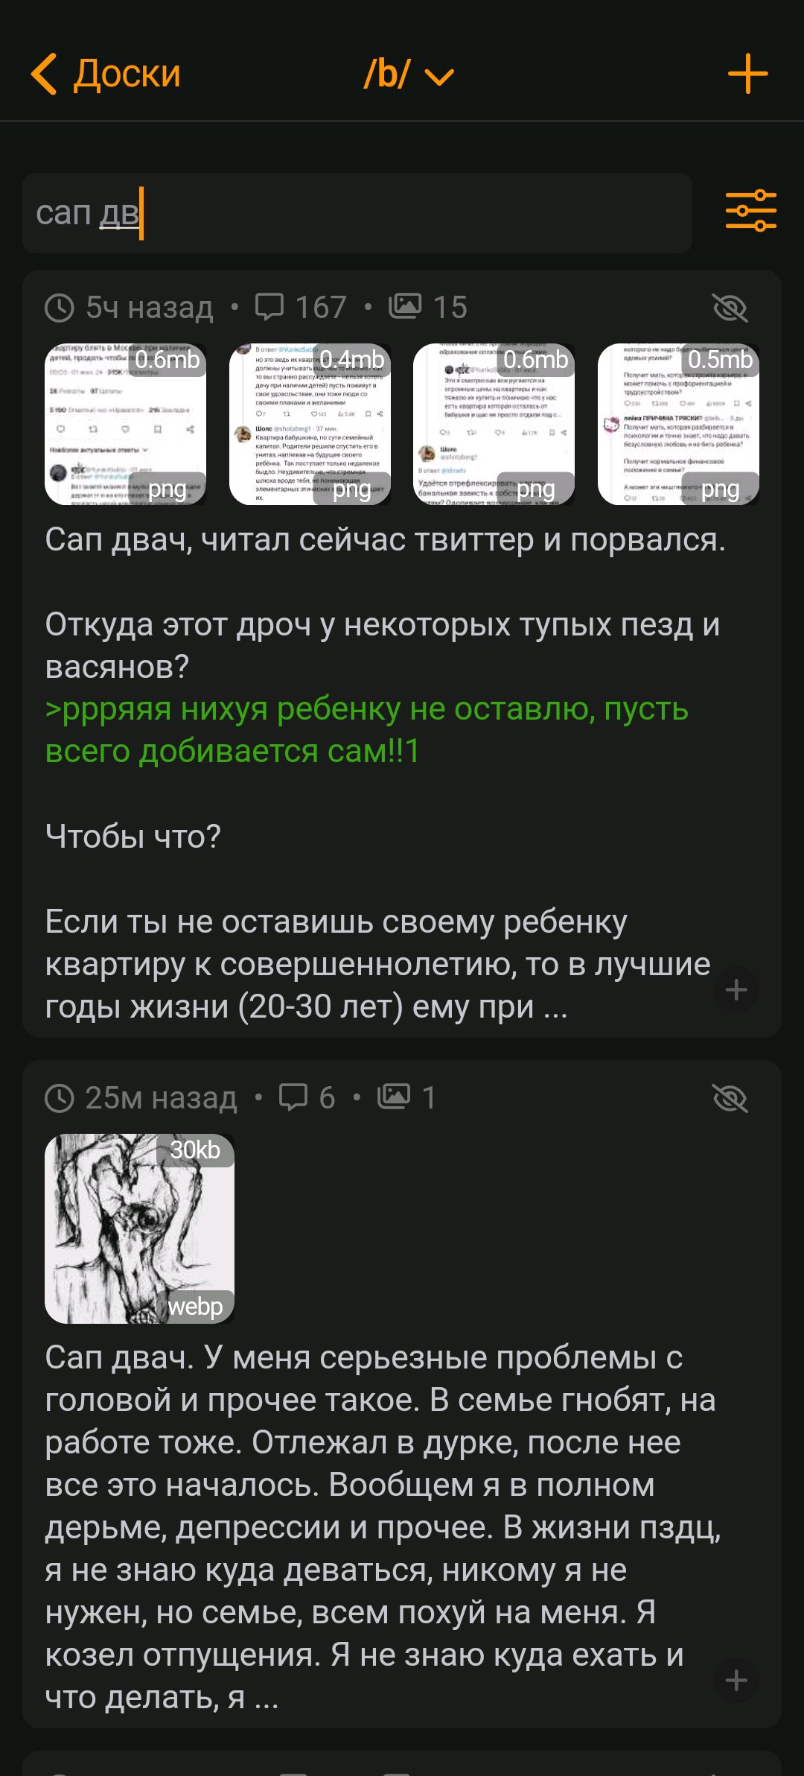Open the 0.5mb png thumbnail
Screen dimensions: 804x1776
(678, 424)
